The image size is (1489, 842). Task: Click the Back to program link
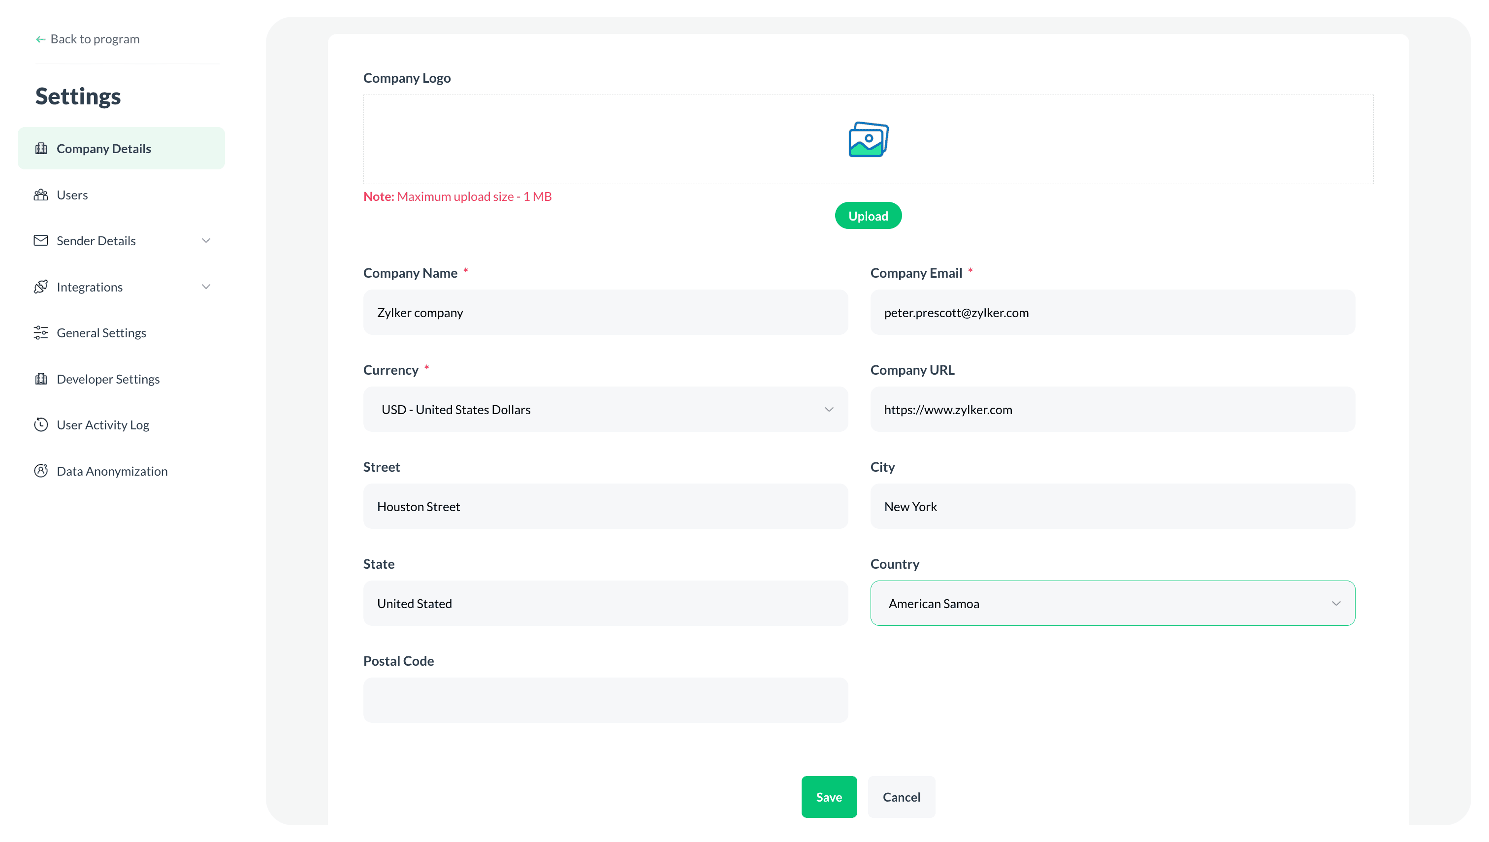[95, 39]
